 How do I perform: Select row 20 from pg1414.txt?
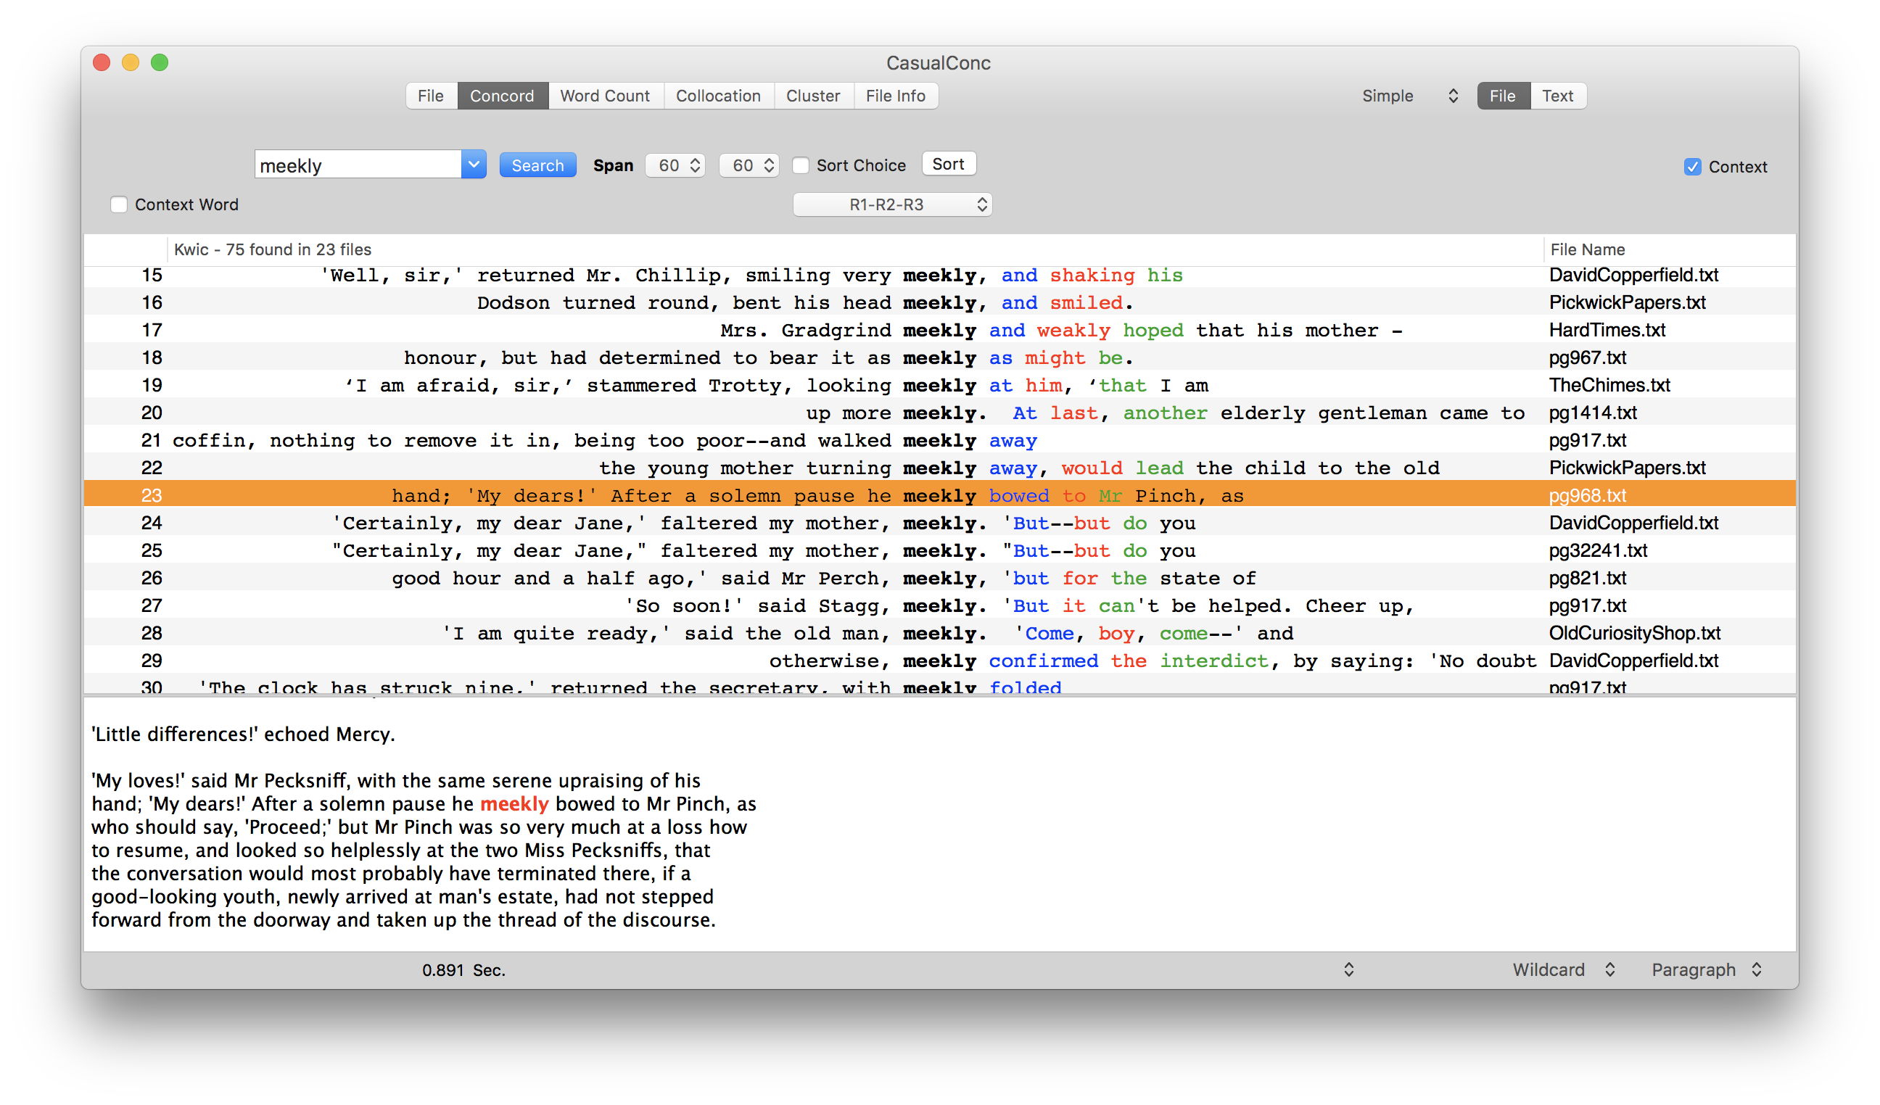940,413
